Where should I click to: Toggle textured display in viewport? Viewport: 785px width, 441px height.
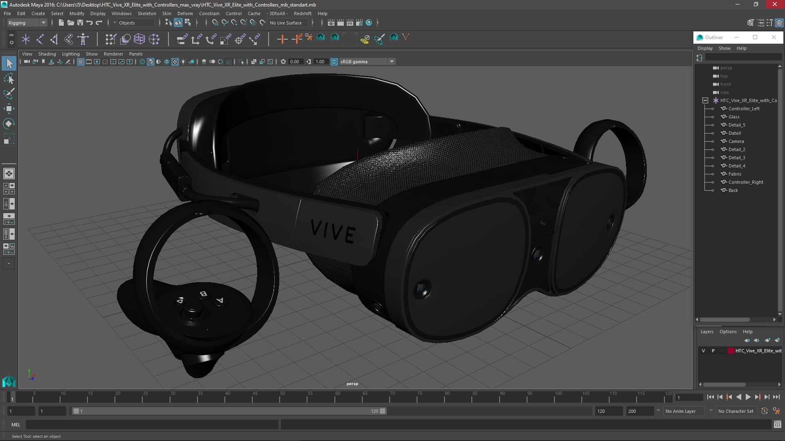175,62
